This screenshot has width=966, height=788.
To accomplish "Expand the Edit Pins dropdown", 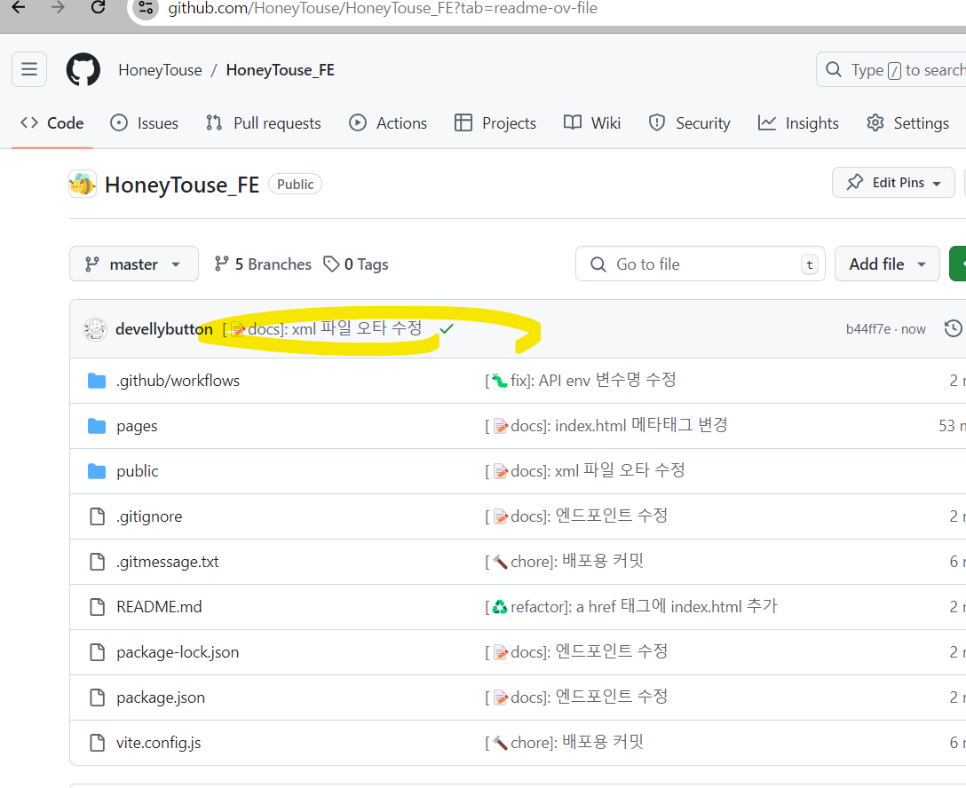I will click(x=893, y=183).
